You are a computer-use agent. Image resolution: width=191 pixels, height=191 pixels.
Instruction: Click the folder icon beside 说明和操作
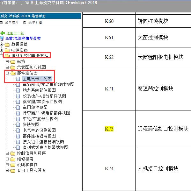13,165
